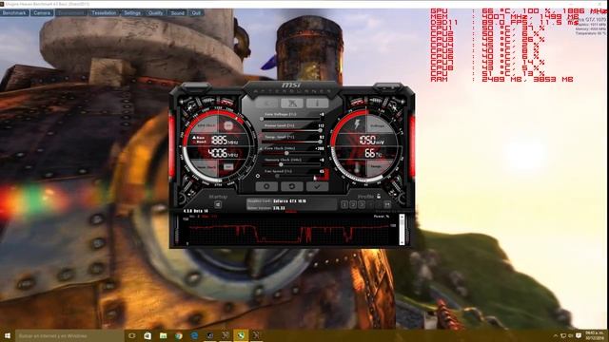Click the Power Limit slider handle
Screen dimensions: 609x342
[x=320, y=130]
